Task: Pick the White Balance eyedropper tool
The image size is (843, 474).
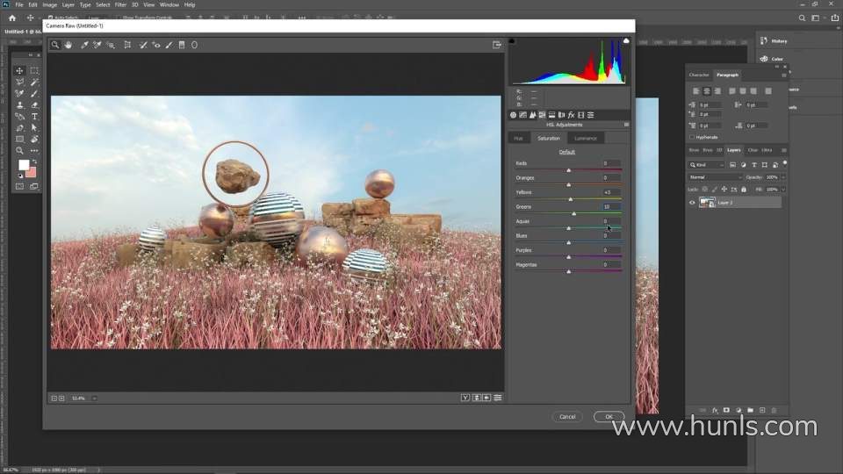Action: (84, 45)
